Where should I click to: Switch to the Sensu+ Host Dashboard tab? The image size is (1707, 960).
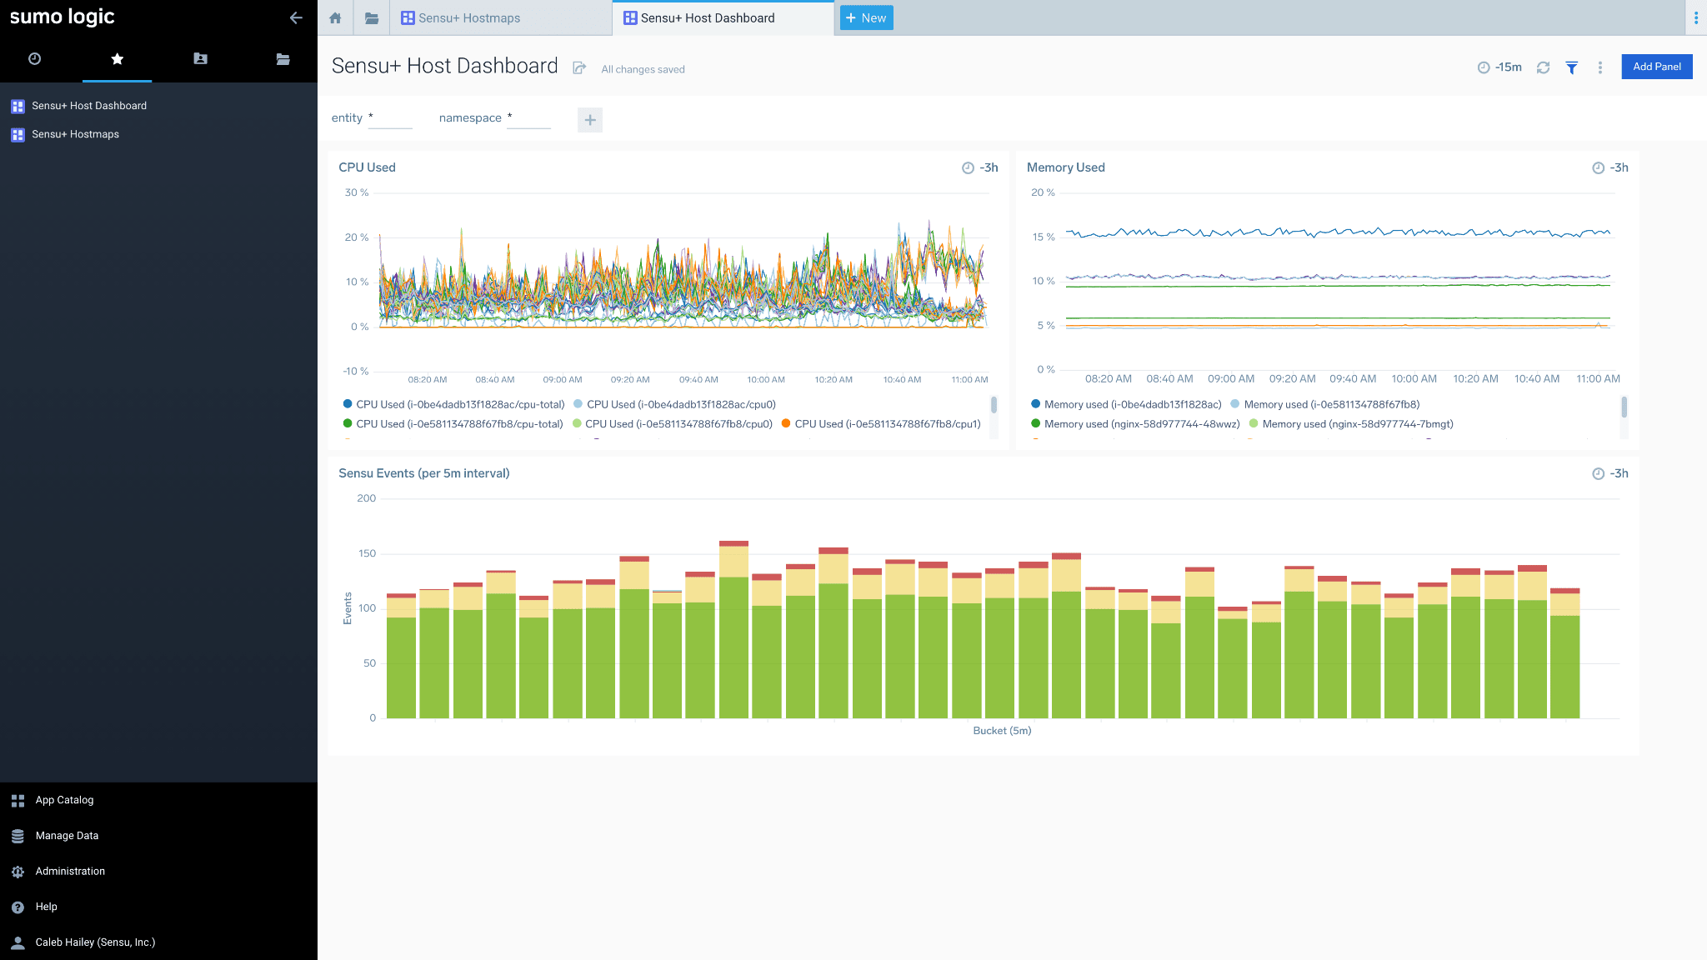pos(723,17)
